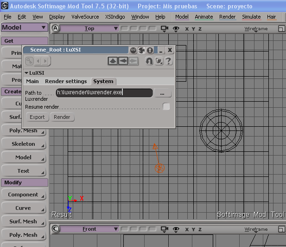Viewport: 286px width, 247px height.
Task: Click first memo camera slot in Top viewport
Action: point(124,28)
